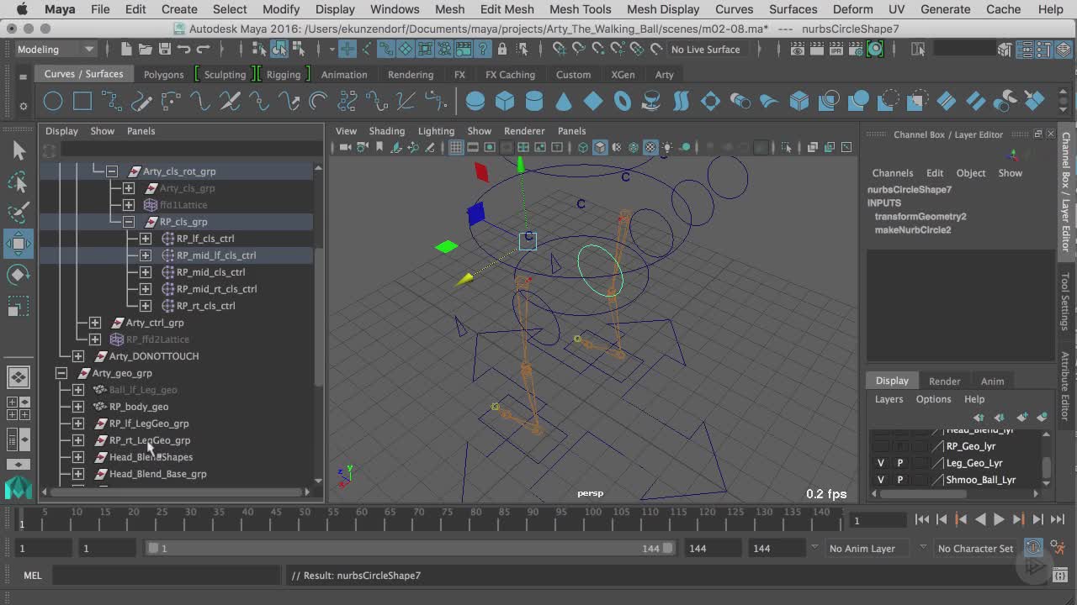The width and height of the screenshot is (1077, 605).
Task: Toggle the viewport grid display icon
Action: tap(456, 147)
